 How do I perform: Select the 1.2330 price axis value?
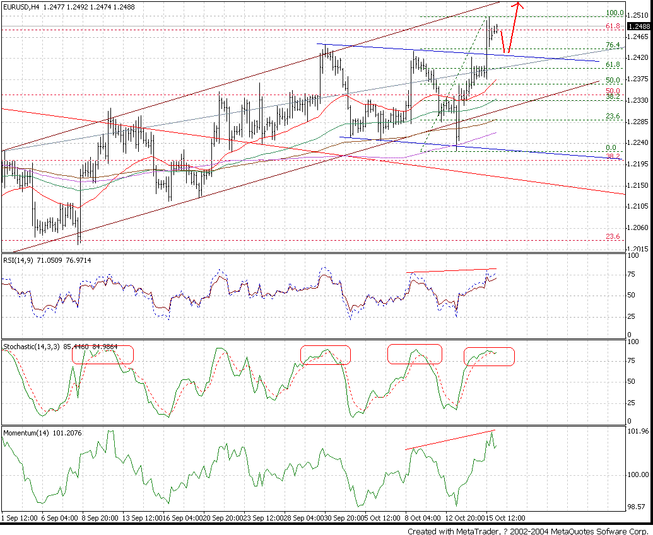pos(639,100)
